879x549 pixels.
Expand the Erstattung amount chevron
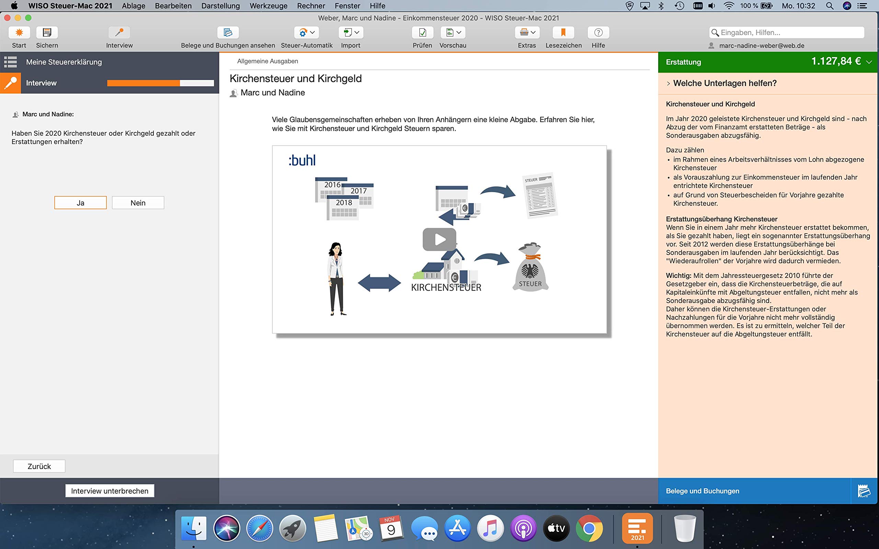click(x=869, y=62)
